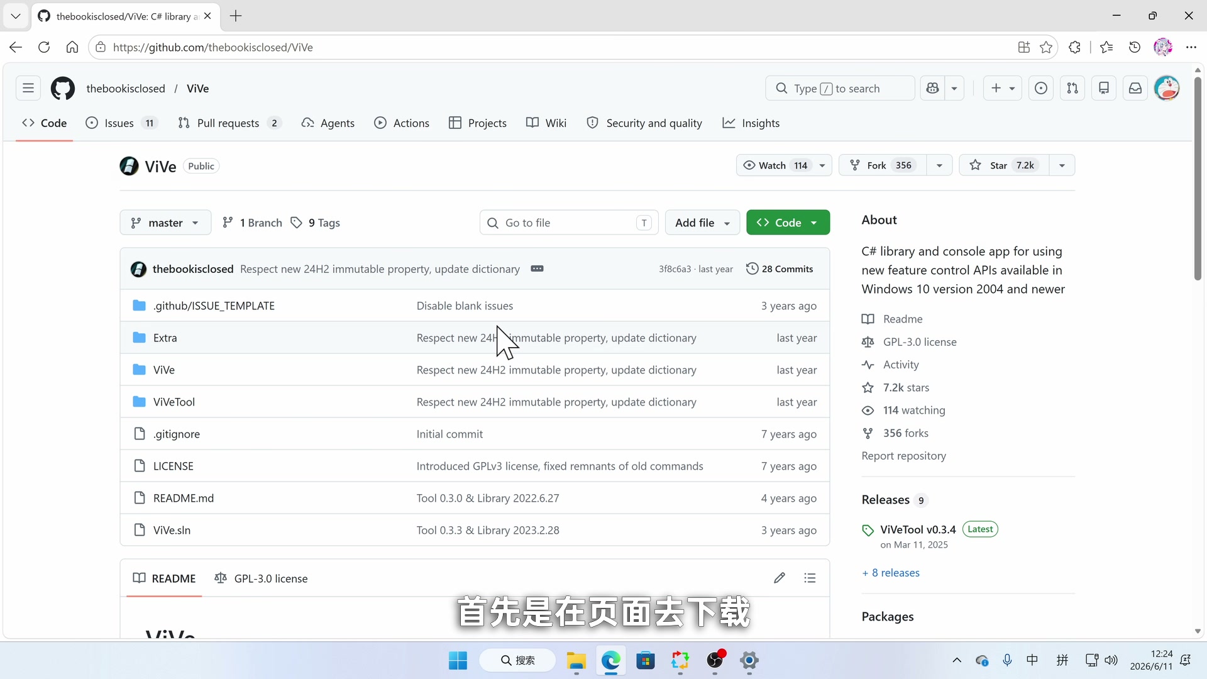Open the master branch dropdown
The image size is (1207, 679).
tap(165, 223)
